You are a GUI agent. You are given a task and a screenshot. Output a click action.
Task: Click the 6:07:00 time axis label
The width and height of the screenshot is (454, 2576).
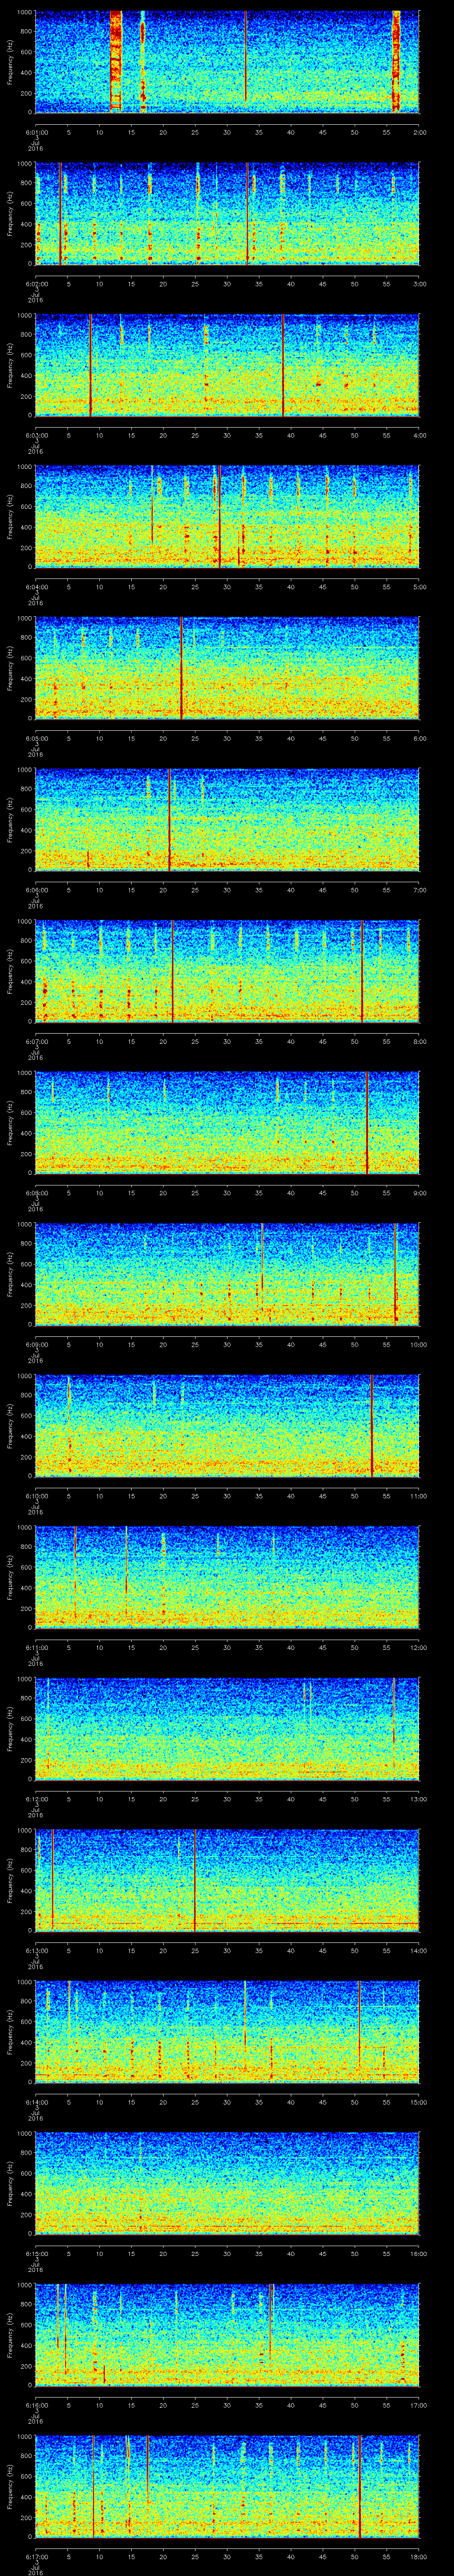[x=36, y=1041]
